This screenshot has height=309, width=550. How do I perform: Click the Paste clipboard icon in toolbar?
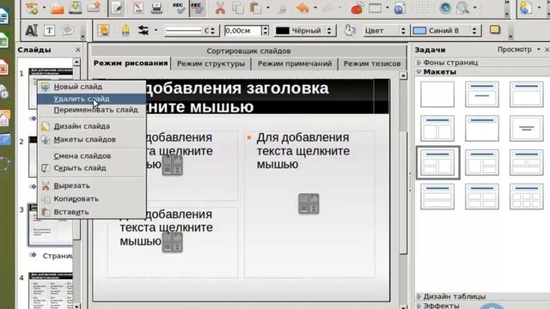click(x=256, y=8)
